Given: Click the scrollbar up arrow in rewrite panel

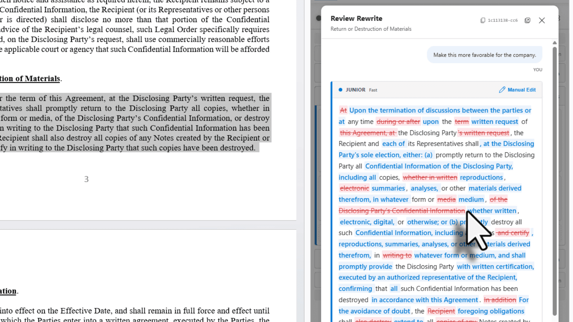Looking at the screenshot, I should 554,43.
